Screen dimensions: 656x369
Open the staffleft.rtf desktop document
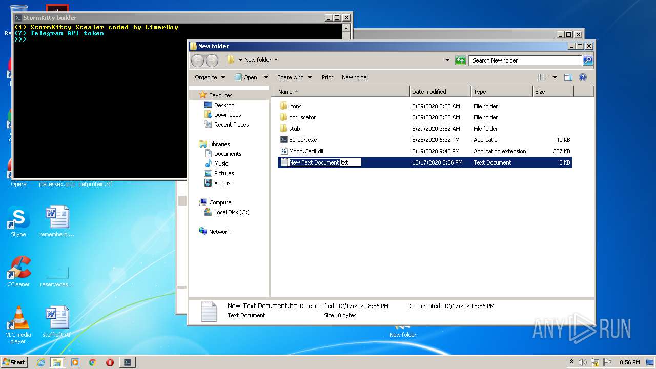pyautogui.click(x=57, y=322)
